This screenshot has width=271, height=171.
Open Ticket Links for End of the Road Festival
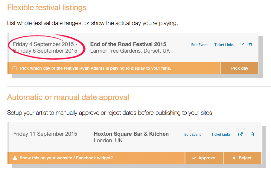[x=224, y=45]
